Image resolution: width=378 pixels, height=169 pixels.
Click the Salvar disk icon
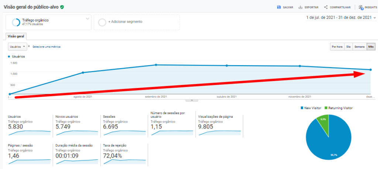pyautogui.click(x=279, y=7)
